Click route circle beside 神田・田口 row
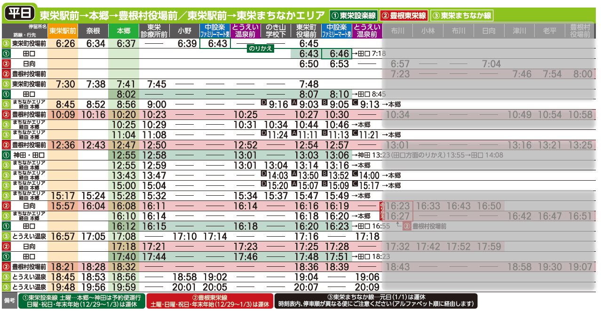 point(6,155)
